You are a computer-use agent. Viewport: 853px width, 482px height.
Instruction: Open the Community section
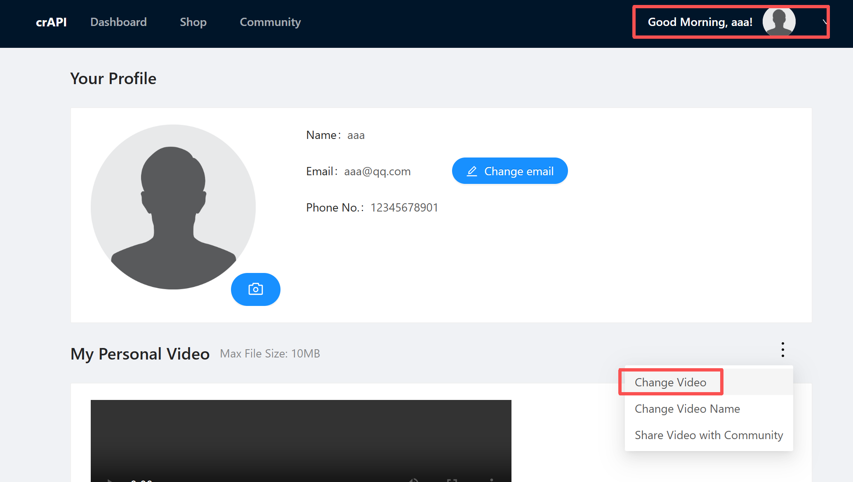270,22
